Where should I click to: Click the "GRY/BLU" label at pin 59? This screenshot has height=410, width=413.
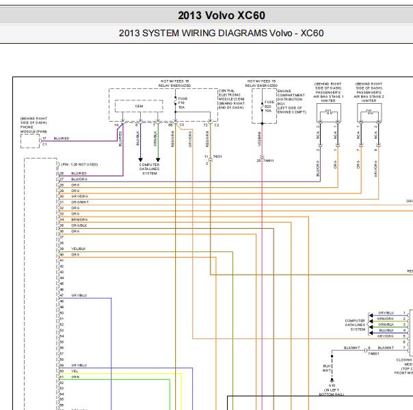click(x=79, y=366)
